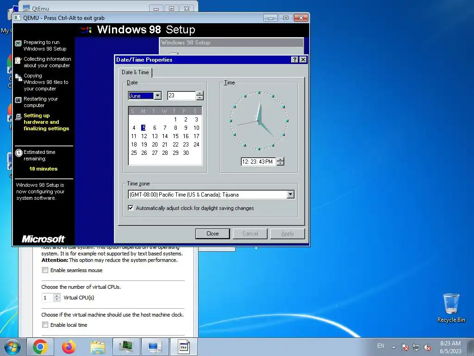
Task: Open the last taskbar program icon
Action: (x=184, y=347)
